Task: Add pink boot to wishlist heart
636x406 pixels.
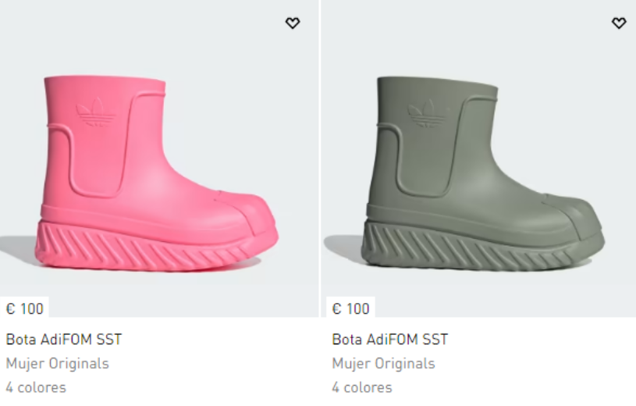Action: (293, 23)
